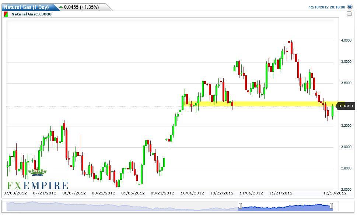Select the Natural Gas (1 Day) tab

27,7
